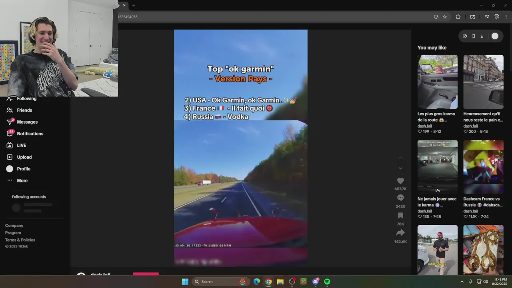The height and width of the screenshot is (288, 512).
Task: Open Chrome extensions puzzle icon
Action: tap(458, 17)
